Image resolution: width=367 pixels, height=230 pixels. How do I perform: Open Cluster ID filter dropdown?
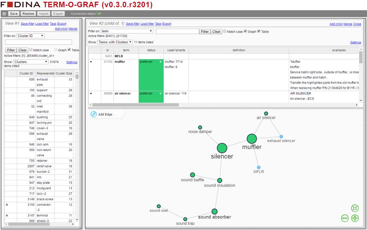coord(30,36)
